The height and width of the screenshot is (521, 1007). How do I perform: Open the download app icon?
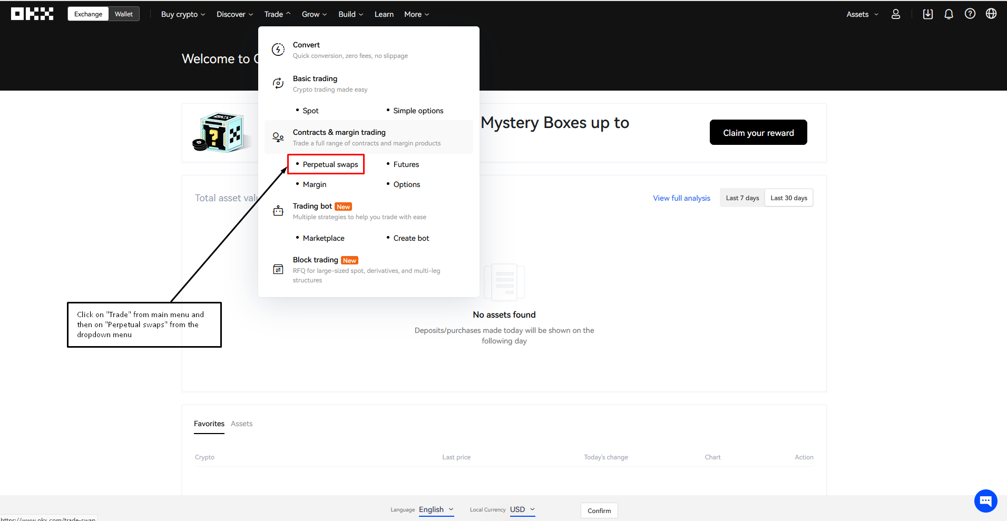(x=928, y=14)
